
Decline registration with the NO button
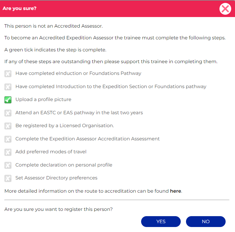pos(206,221)
